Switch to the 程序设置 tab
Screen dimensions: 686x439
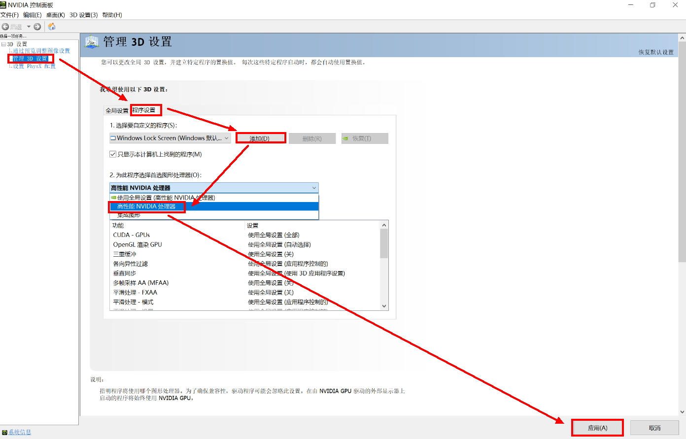coord(144,110)
